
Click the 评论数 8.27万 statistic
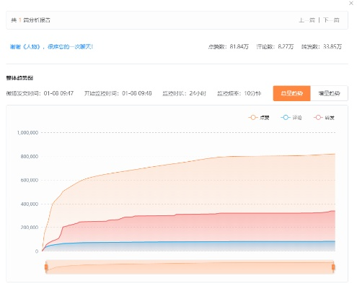pos(275,47)
